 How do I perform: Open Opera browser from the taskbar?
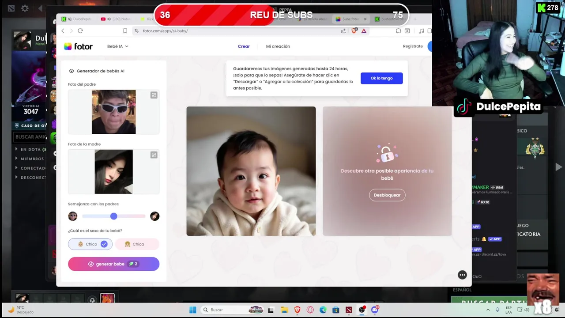[x=310, y=310]
